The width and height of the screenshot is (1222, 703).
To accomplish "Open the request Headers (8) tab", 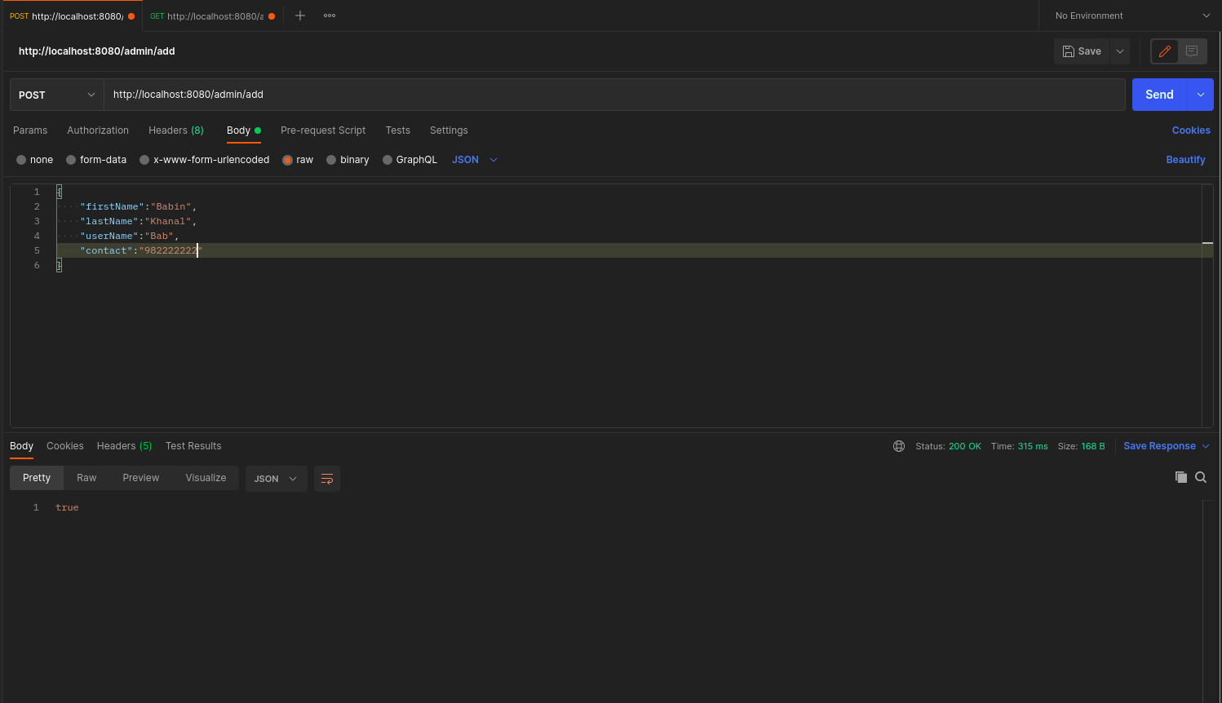I will point(176,130).
